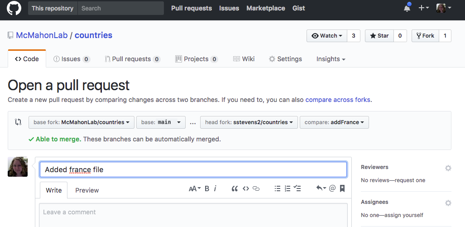465x227 pixels.
Task: Click the McMahonLab owner link
Action: click(42, 35)
